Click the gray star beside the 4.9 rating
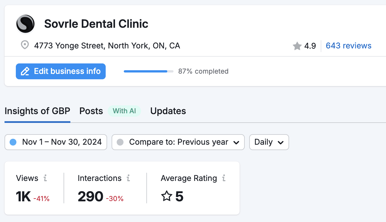386x222 pixels. [x=297, y=46]
